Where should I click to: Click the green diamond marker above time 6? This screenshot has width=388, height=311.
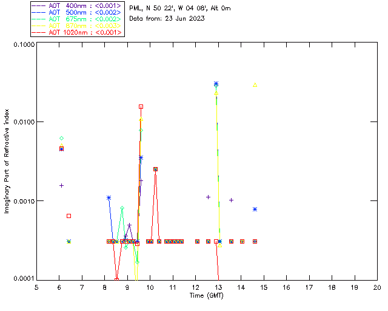[x=62, y=138]
